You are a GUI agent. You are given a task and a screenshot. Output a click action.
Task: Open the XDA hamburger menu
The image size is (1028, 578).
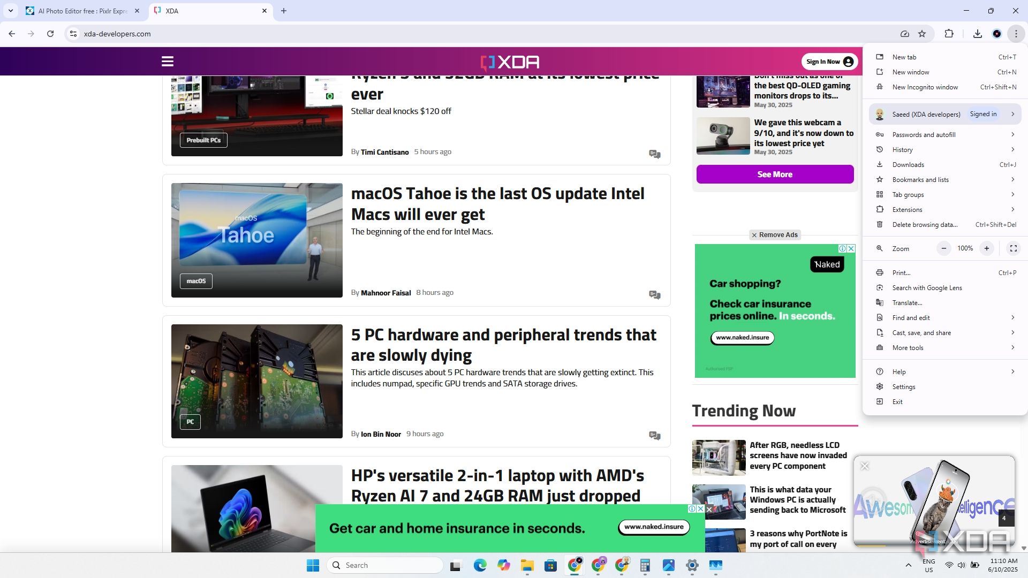[x=168, y=62]
